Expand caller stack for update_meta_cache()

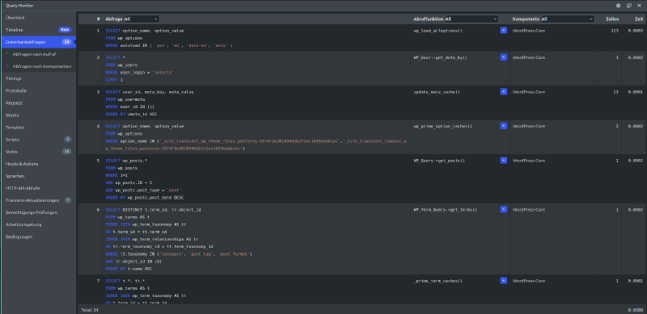pos(503,91)
